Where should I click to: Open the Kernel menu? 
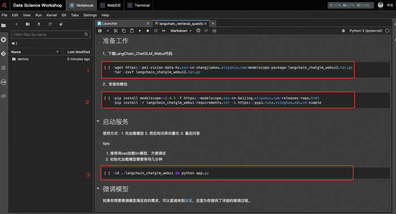(51, 15)
